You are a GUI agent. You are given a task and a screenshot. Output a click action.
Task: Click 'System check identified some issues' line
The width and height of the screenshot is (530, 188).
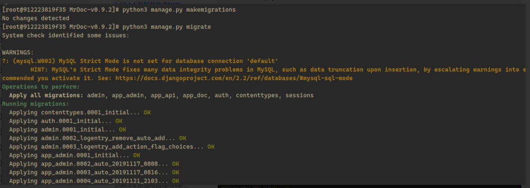point(65,35)
